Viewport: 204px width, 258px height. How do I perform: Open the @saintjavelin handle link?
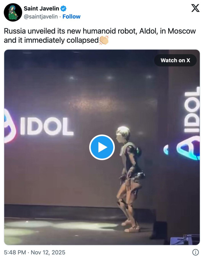point(41,17)
